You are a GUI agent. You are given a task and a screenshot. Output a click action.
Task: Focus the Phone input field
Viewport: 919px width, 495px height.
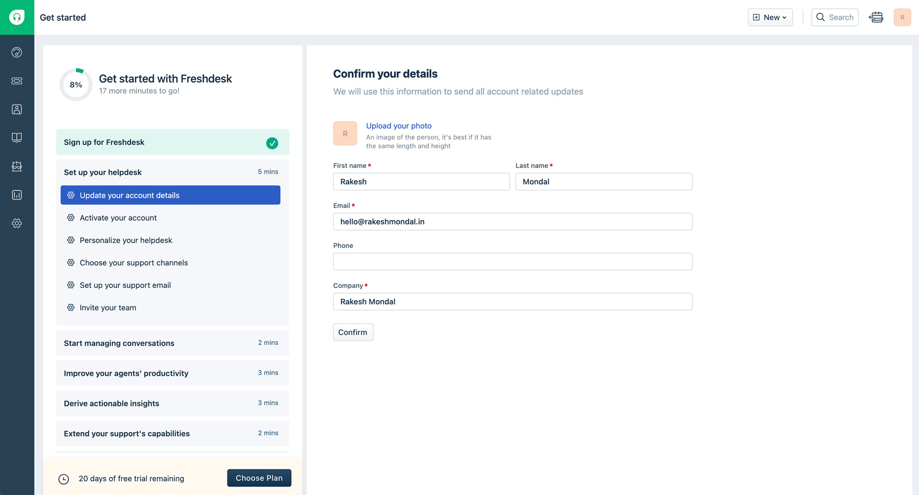513,262
